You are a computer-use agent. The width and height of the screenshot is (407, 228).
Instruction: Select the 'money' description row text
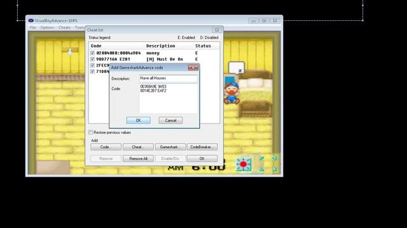point(153,53)
